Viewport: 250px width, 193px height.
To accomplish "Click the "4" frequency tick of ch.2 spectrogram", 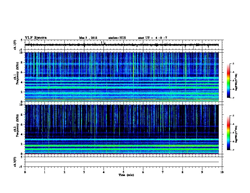I will pyautogui.click(x=22, y=134).
